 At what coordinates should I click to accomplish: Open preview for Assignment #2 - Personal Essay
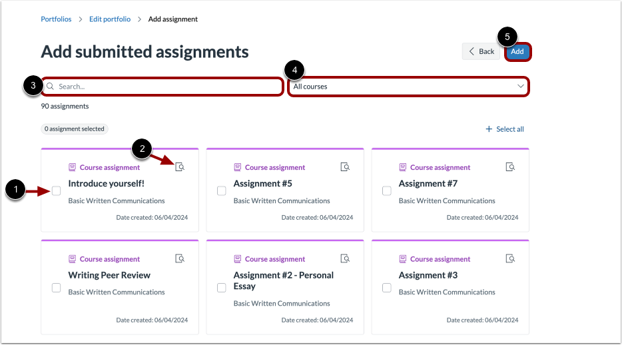[345, 258]
